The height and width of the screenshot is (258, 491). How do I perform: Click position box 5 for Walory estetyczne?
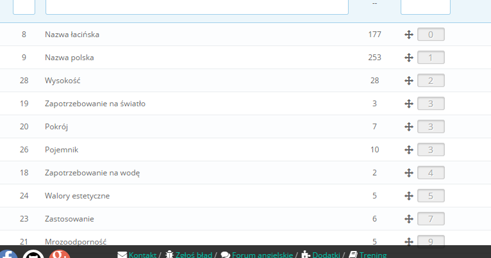coord(431,196)
